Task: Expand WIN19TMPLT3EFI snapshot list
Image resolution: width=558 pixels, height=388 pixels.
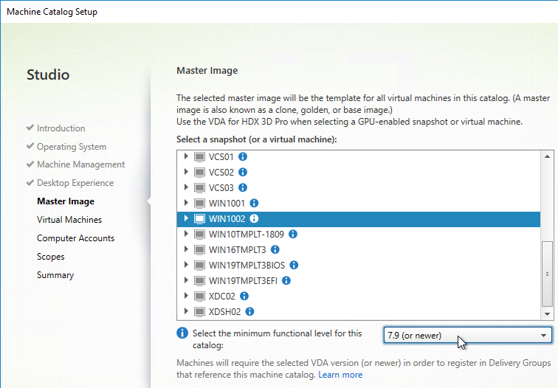Action: pos(186,280)
